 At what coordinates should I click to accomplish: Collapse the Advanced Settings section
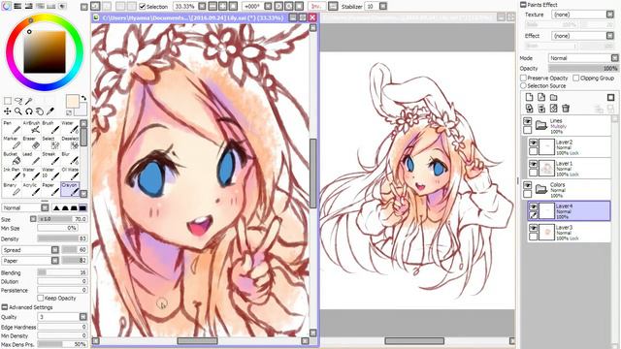(x=4, y=307)
